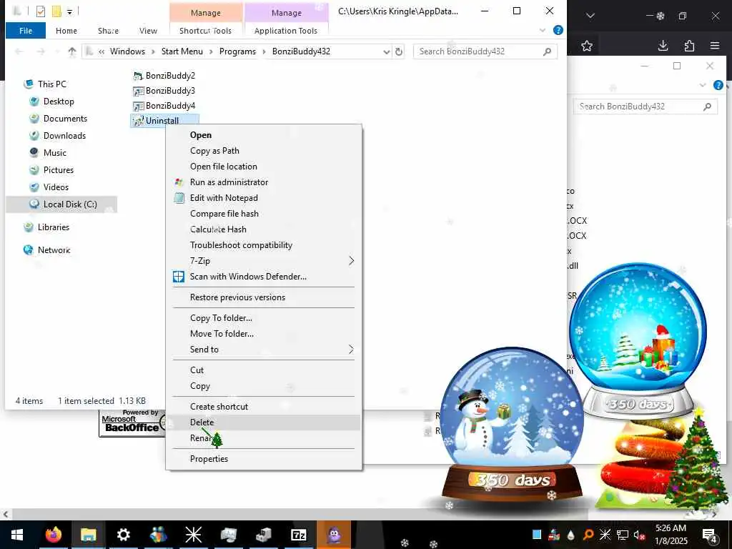The height and width of the screenshot is (549, 732).
Task: Choose Calculate Hash entry
Action: click(x=264, y=229)
